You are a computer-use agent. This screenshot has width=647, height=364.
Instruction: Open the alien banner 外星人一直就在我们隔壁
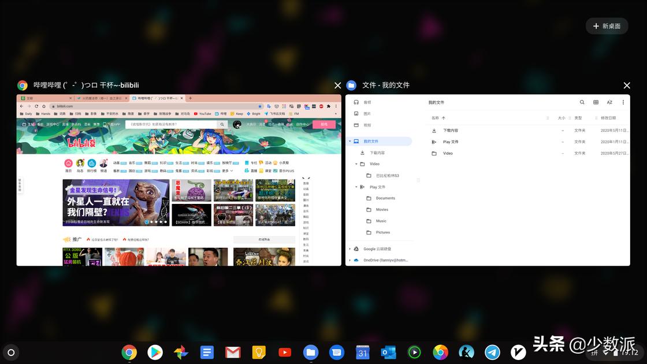116,203
